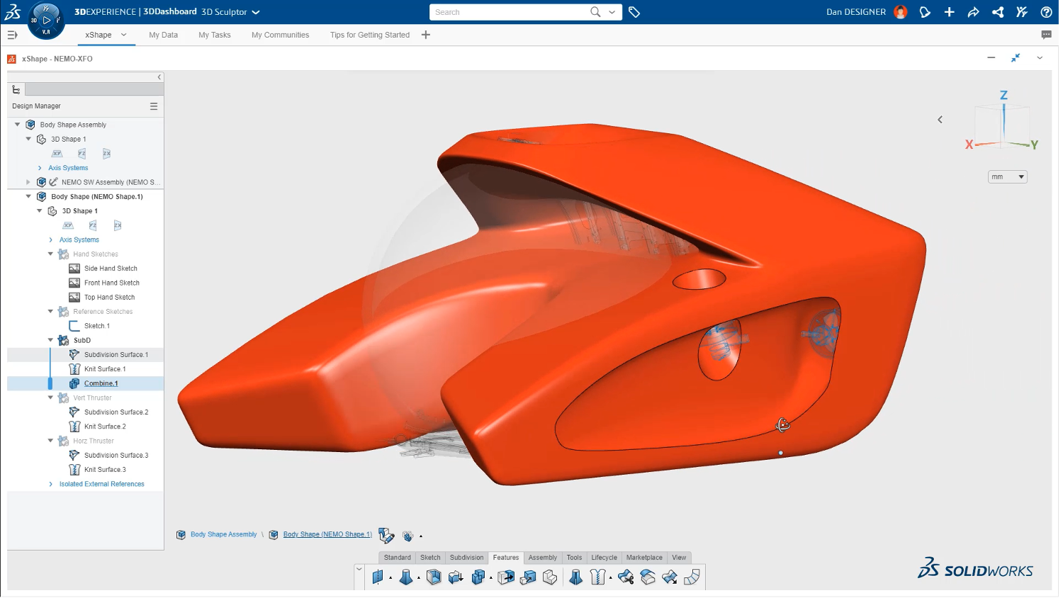Expand the Isolated External References node
The height and width of the screenshot is (598, 1063).
tap(50, 485)
